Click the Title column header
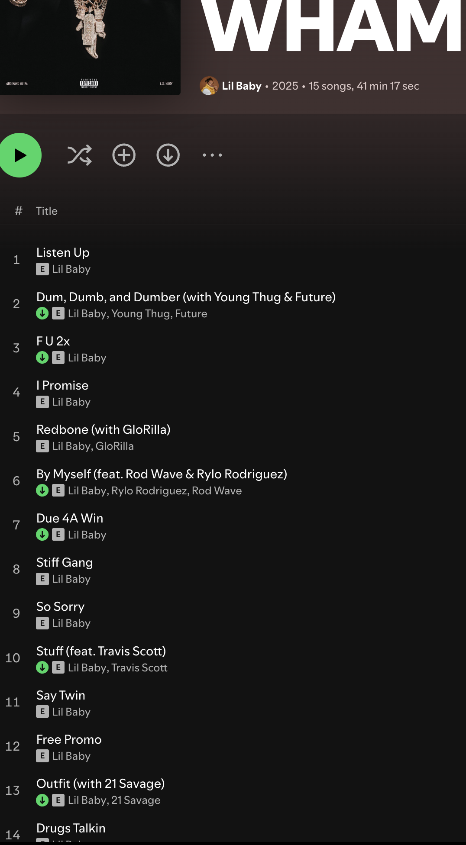 click(x=47, y=211)
